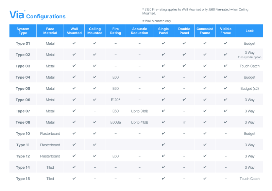Click the Double Panel checkmark for Type 06
The height and width of the screenshot is (191, 272).
pos(184,99)
